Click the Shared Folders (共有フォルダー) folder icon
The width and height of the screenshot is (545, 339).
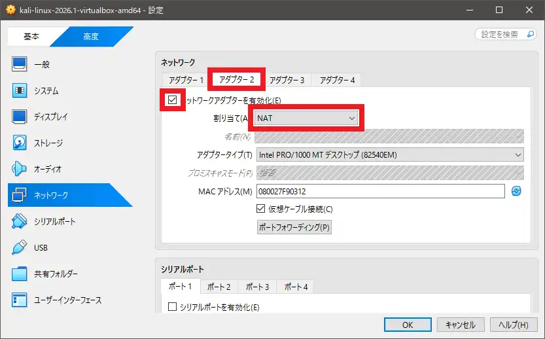point(19,274)
